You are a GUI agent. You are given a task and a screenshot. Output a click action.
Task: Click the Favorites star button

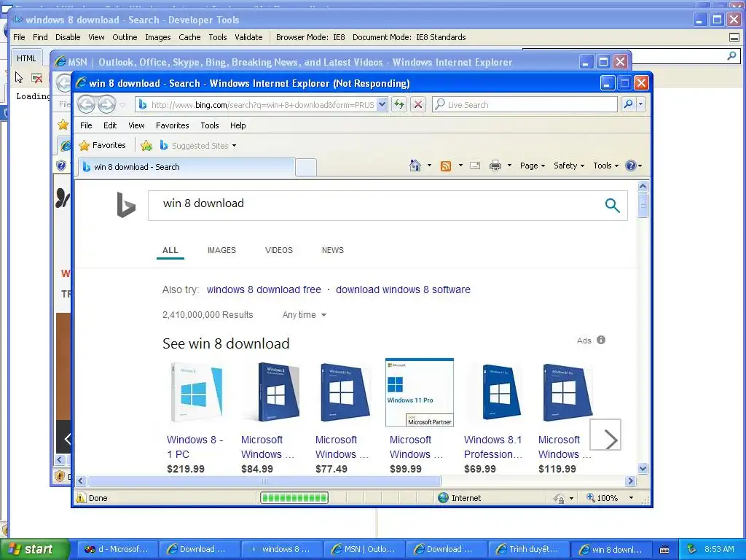(x=102, y=145)
